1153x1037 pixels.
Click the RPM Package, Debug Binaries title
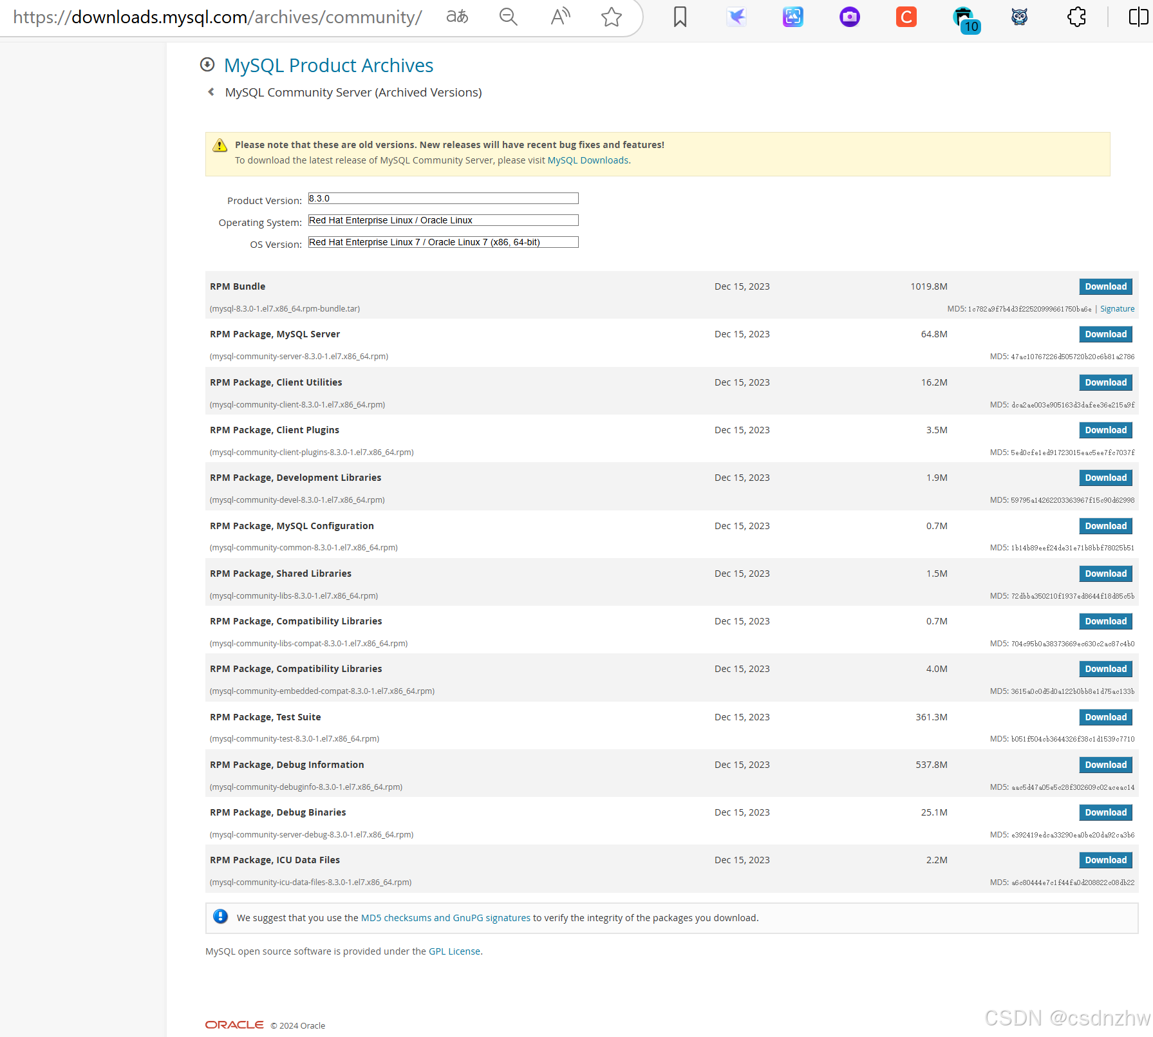pos(277,812)
